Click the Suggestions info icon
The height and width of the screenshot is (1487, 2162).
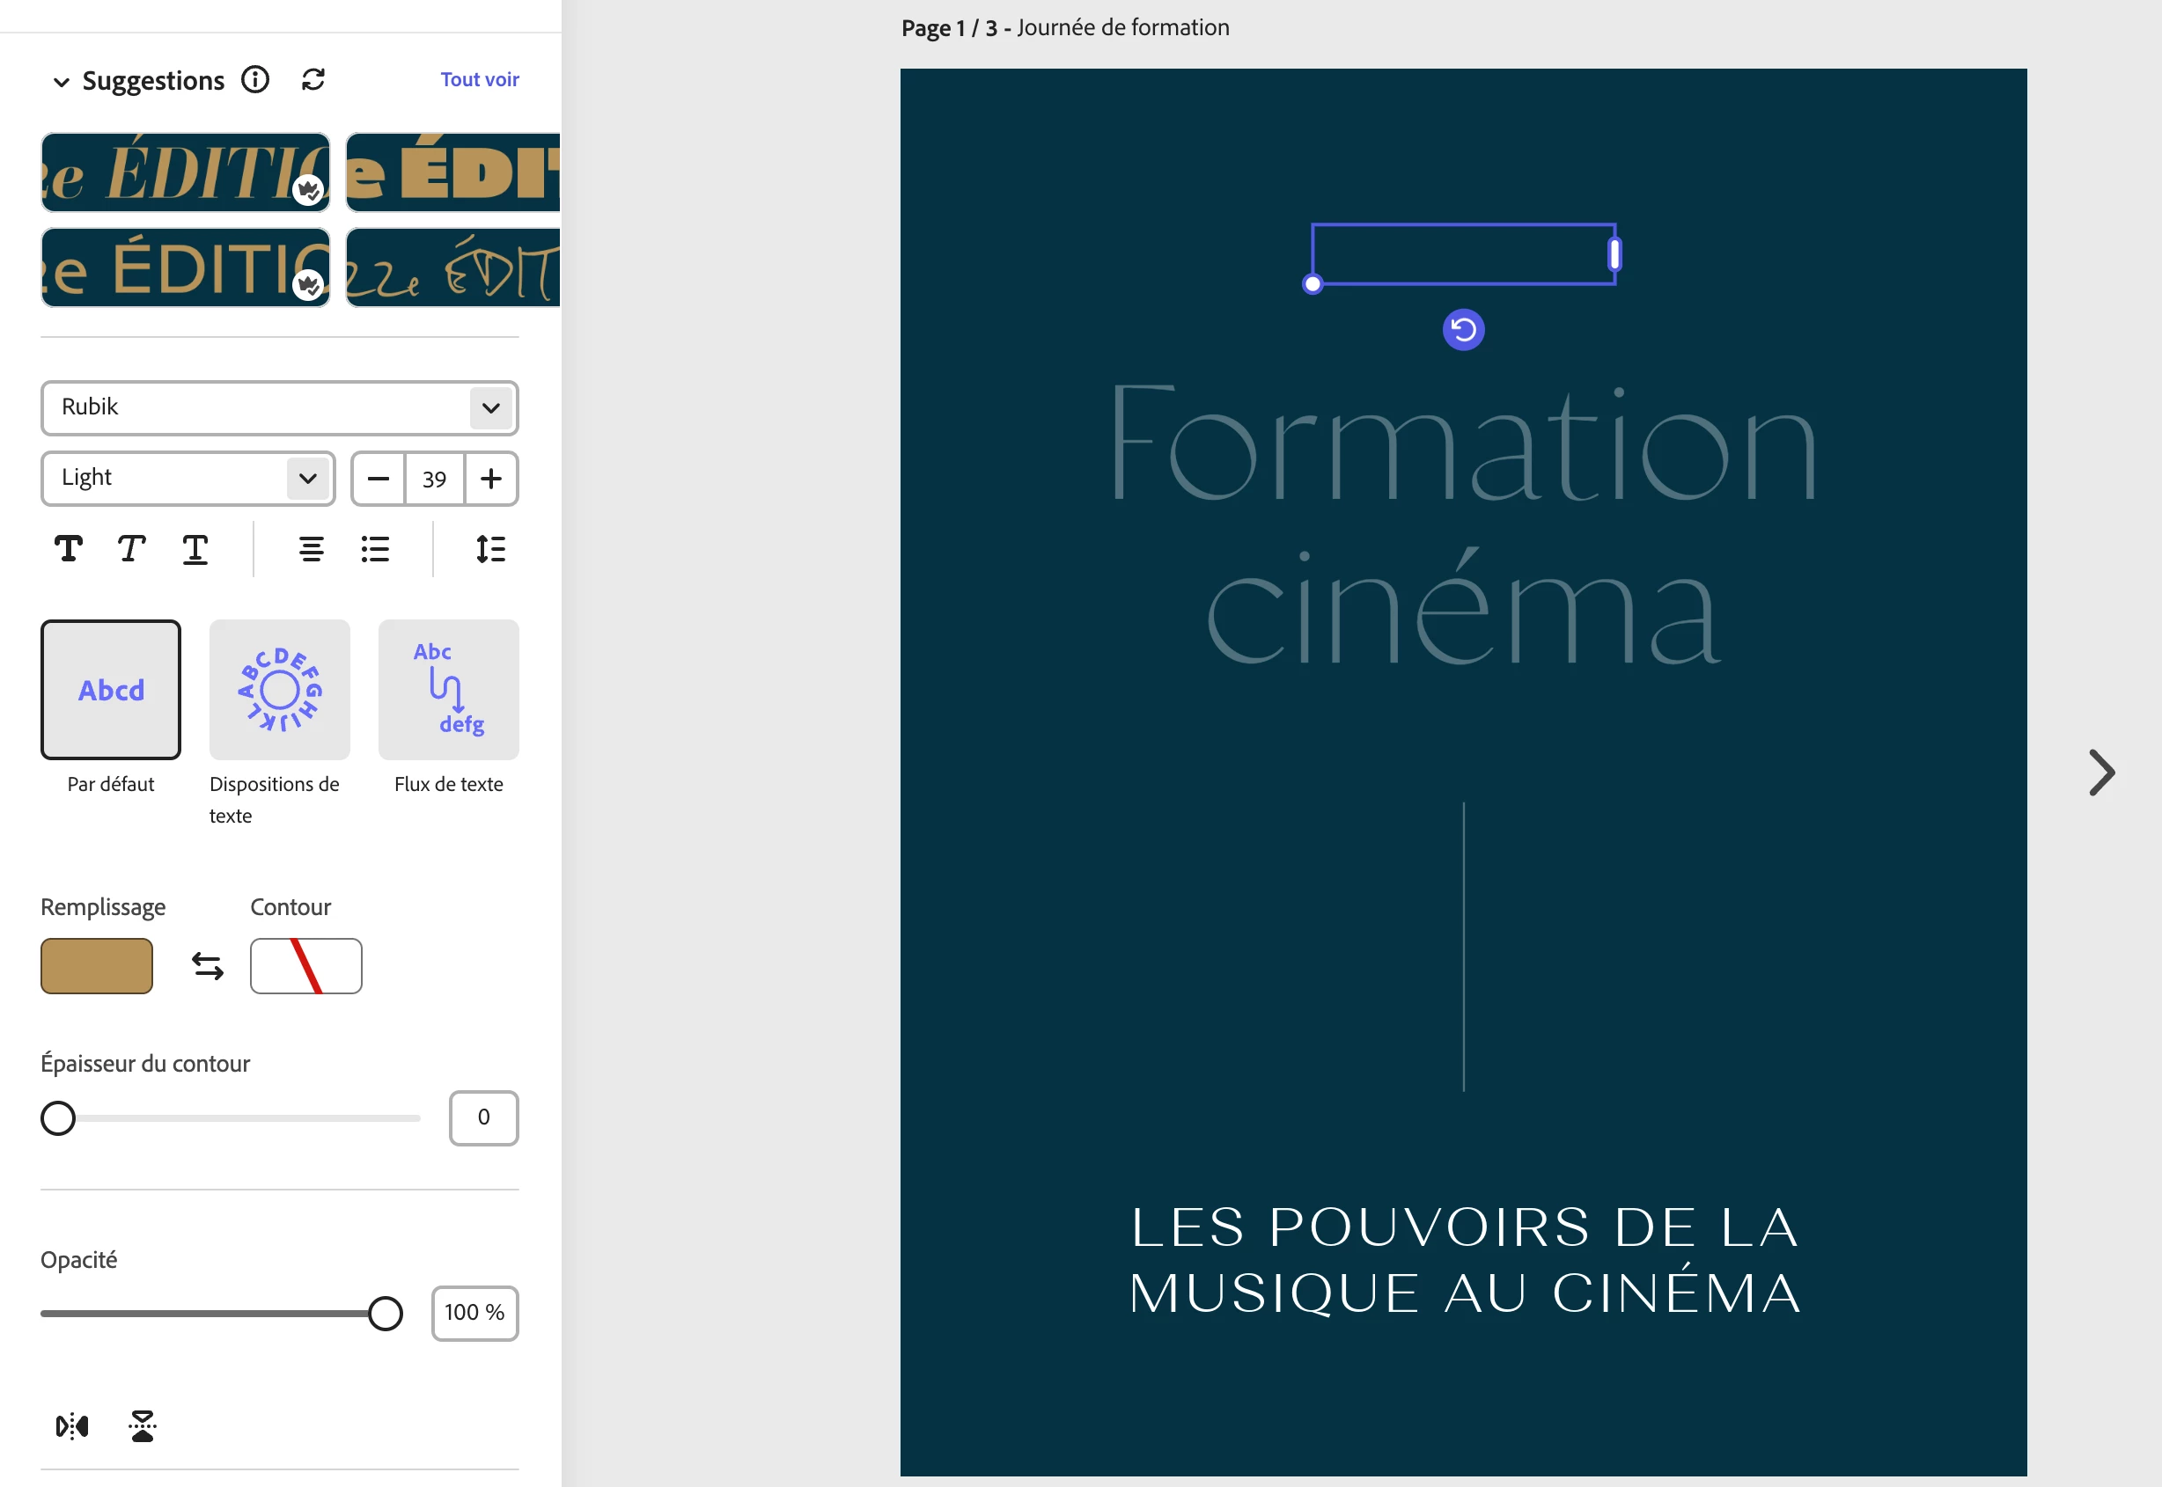coord(254,79)
